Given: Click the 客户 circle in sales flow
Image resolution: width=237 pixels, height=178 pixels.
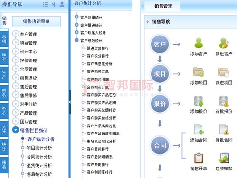Looking at the screenshot, I should click(x=160, y=44).
